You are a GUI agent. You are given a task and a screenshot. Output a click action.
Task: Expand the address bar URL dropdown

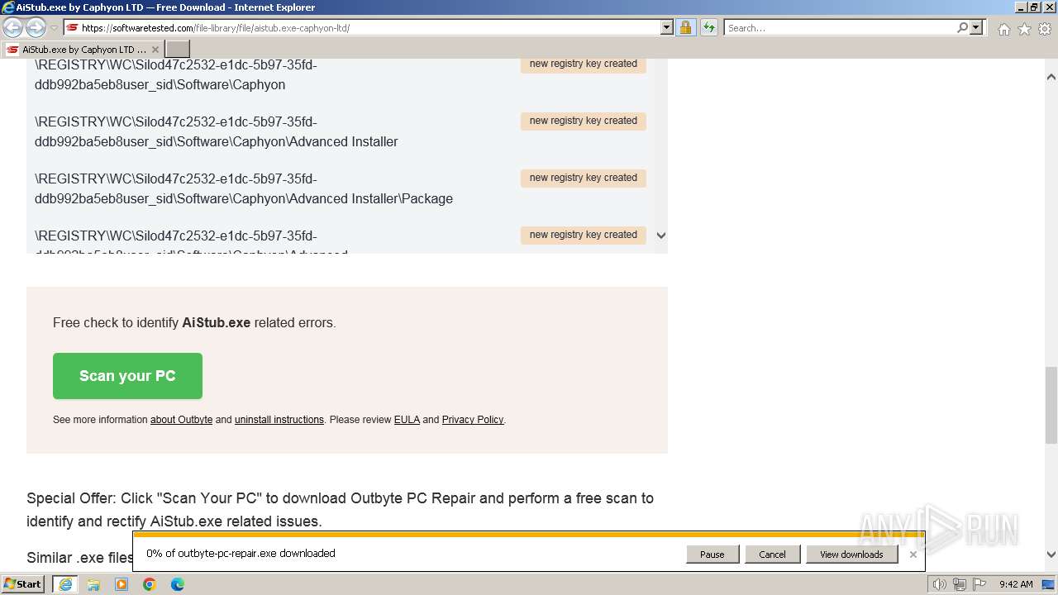[667, 28]
